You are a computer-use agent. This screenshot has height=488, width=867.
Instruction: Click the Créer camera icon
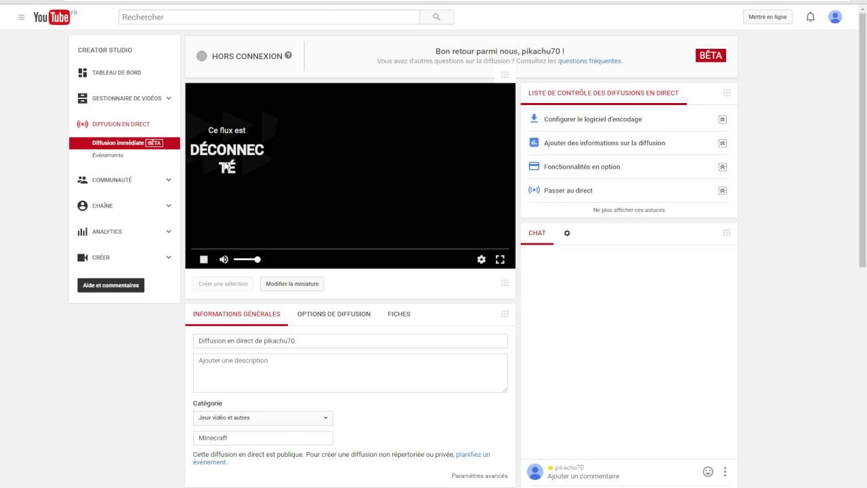[x=83, y=258]
